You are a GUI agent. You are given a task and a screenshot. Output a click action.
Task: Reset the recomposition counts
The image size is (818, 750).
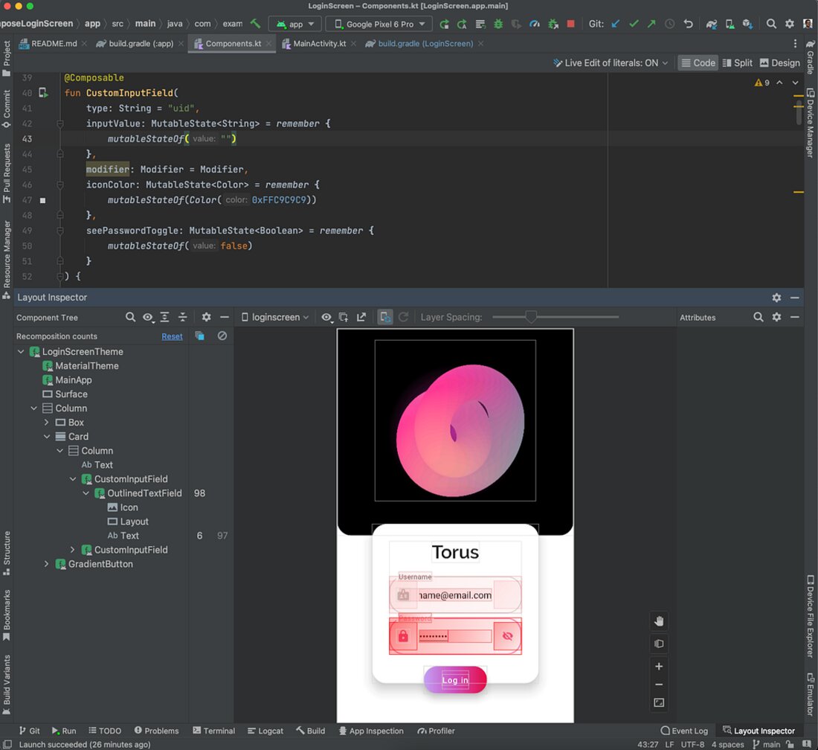point(173,336)
